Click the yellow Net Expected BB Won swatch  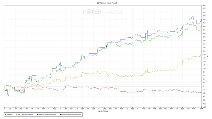point(17,114)
